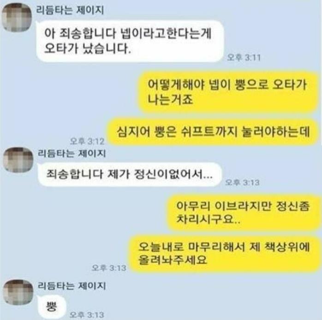Click the 오후 3:13 timestamp beside the apology message
Image resolution: width=322 pixels, height=320 pixels.
pyautogui.click(x=242, y=182)
